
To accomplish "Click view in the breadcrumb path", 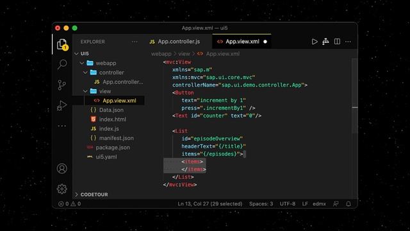I will 184,54.
